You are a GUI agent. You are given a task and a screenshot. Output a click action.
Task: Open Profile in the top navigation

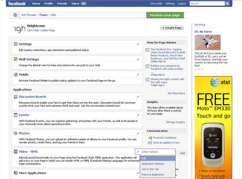tap(49, 3)
